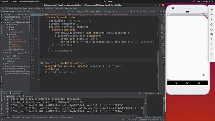Viewport: 215px width, 121px height.
Task: Click emulator sidebar Back triangle
Action: 211,44
